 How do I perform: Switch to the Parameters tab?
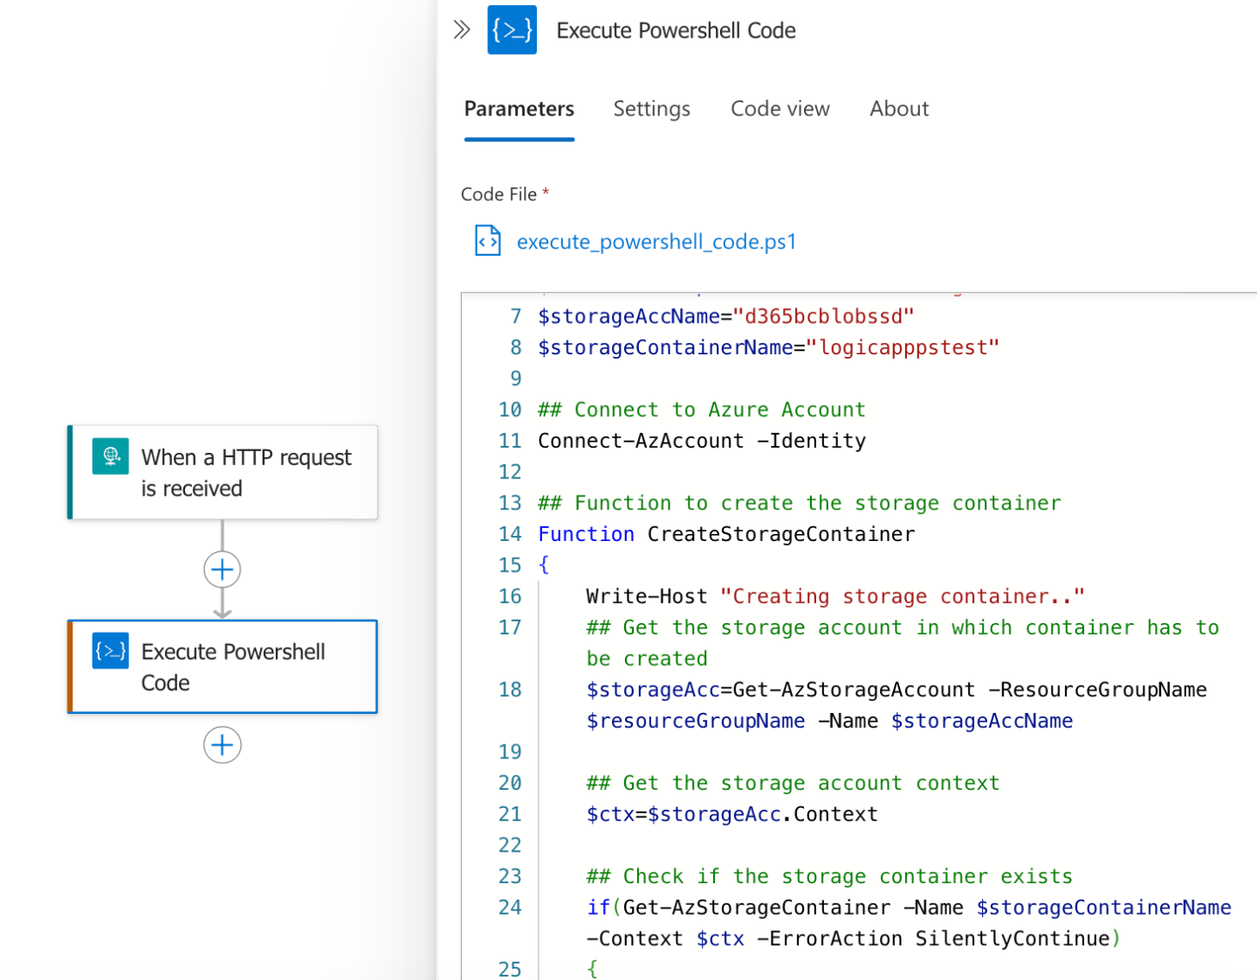click(x=519, y=109)
